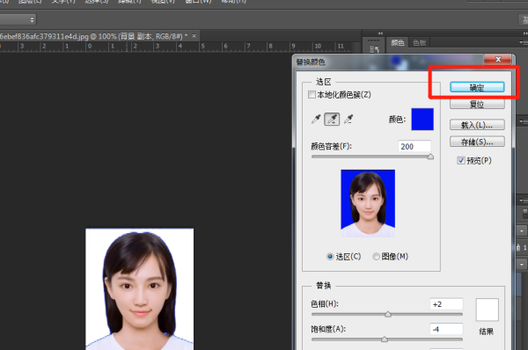This screenshot has width=528, height=350.
Task: Select the plain eyedropper tool
Action: [316, 119]
